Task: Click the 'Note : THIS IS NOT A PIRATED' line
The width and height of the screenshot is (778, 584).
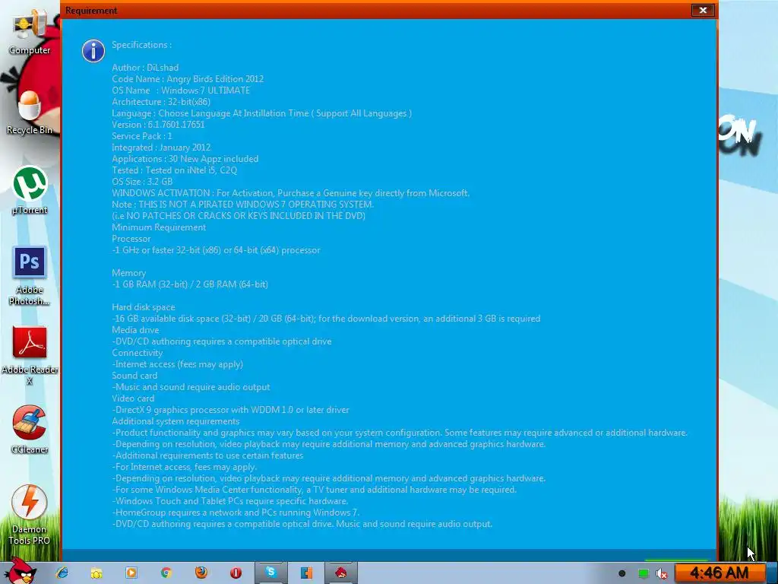Action: (242, 205)
